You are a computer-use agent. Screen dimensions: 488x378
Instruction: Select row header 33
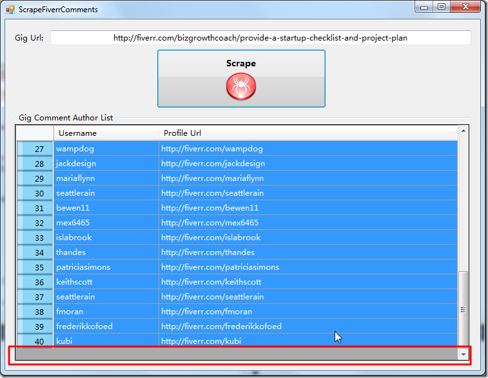pyautogui.click(x=35, y=238)
